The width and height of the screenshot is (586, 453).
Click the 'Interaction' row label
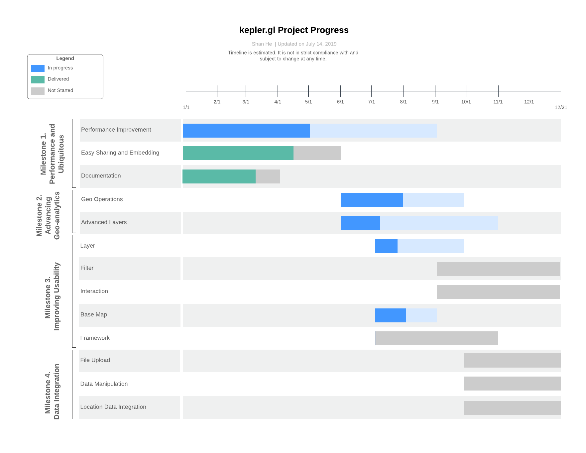[94, 291]
